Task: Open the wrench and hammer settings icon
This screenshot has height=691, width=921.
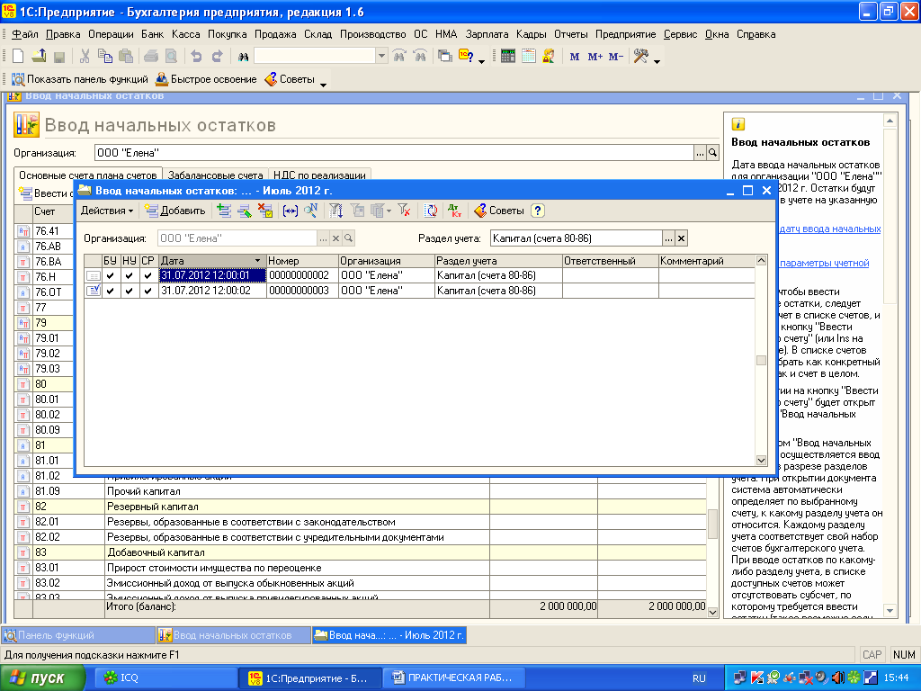Action: (x=640, y=57)
